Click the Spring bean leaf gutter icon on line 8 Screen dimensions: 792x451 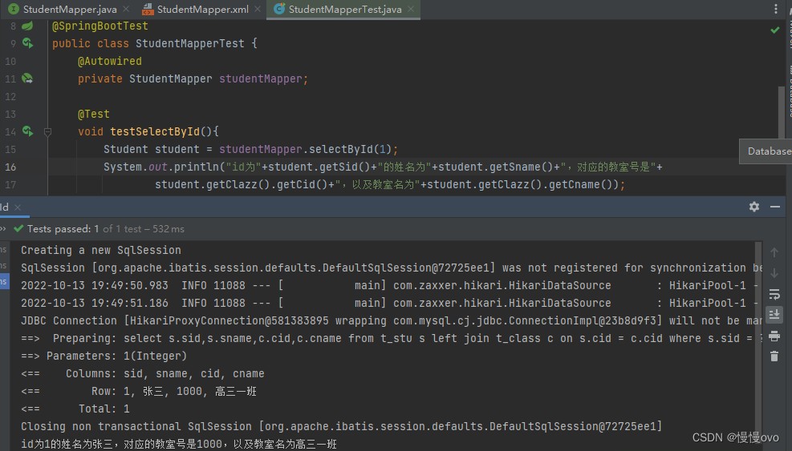pos(27,26)
